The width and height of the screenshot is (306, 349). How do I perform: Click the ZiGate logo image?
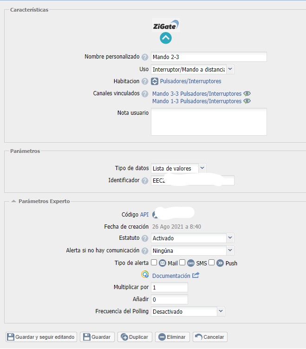point(165,26)
